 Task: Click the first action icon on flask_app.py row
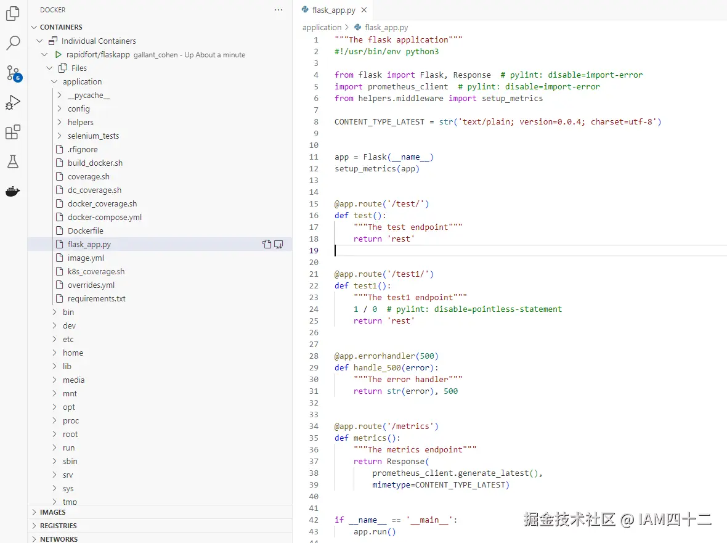(267, 244)
